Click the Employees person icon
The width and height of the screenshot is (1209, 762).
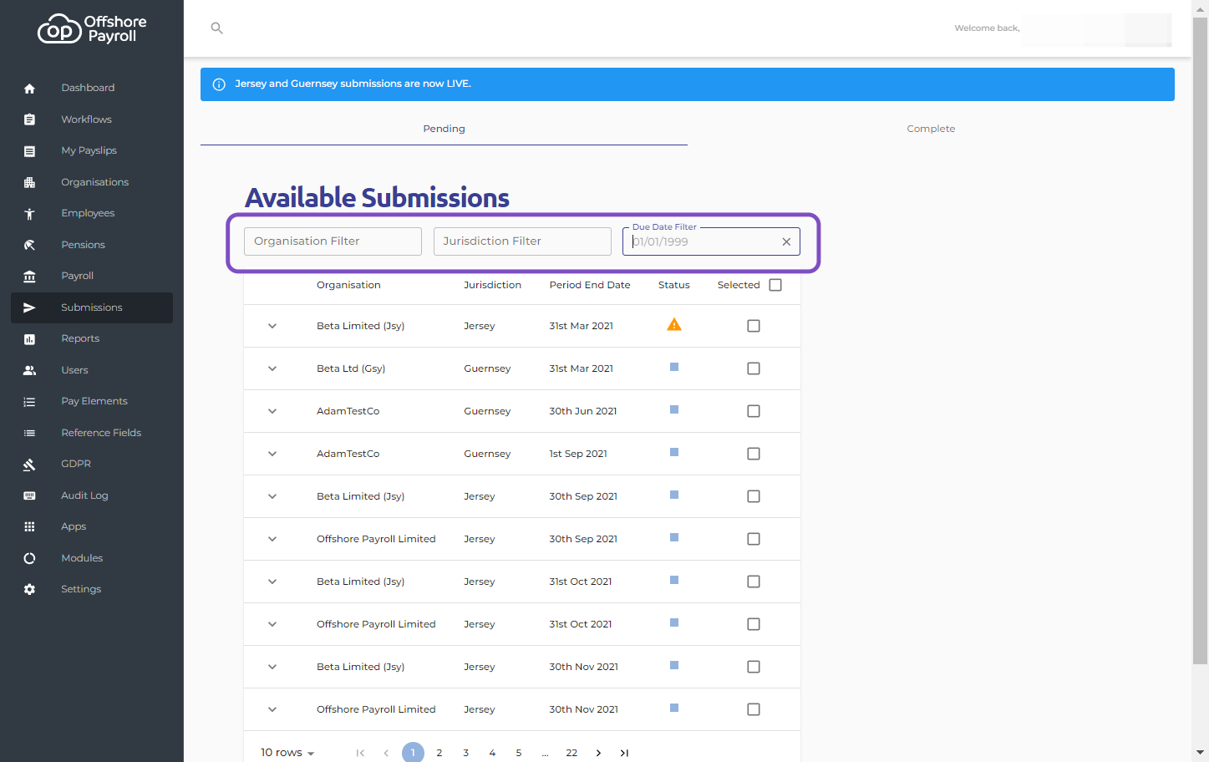[29, 214]
